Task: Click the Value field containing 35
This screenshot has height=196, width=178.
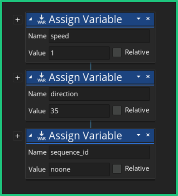Action: 79,111
